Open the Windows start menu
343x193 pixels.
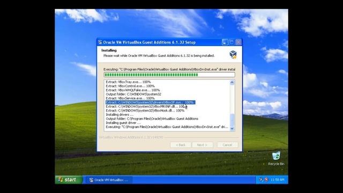69,180
